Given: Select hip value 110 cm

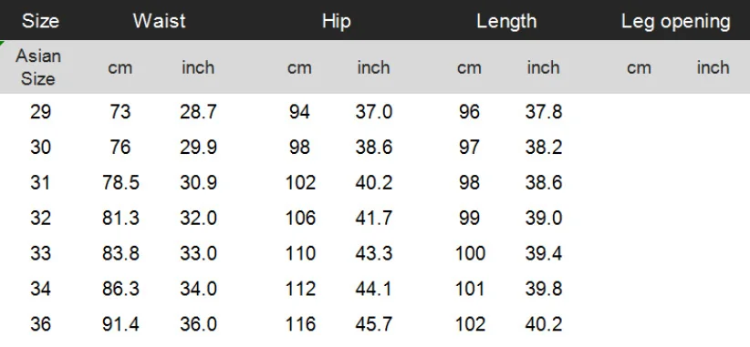Looking at the screenshot, I should pos(300,253).
